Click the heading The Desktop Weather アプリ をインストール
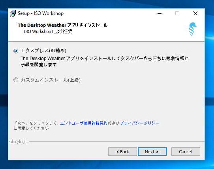Viewport: 214px width, 169px height. point(62,25)
